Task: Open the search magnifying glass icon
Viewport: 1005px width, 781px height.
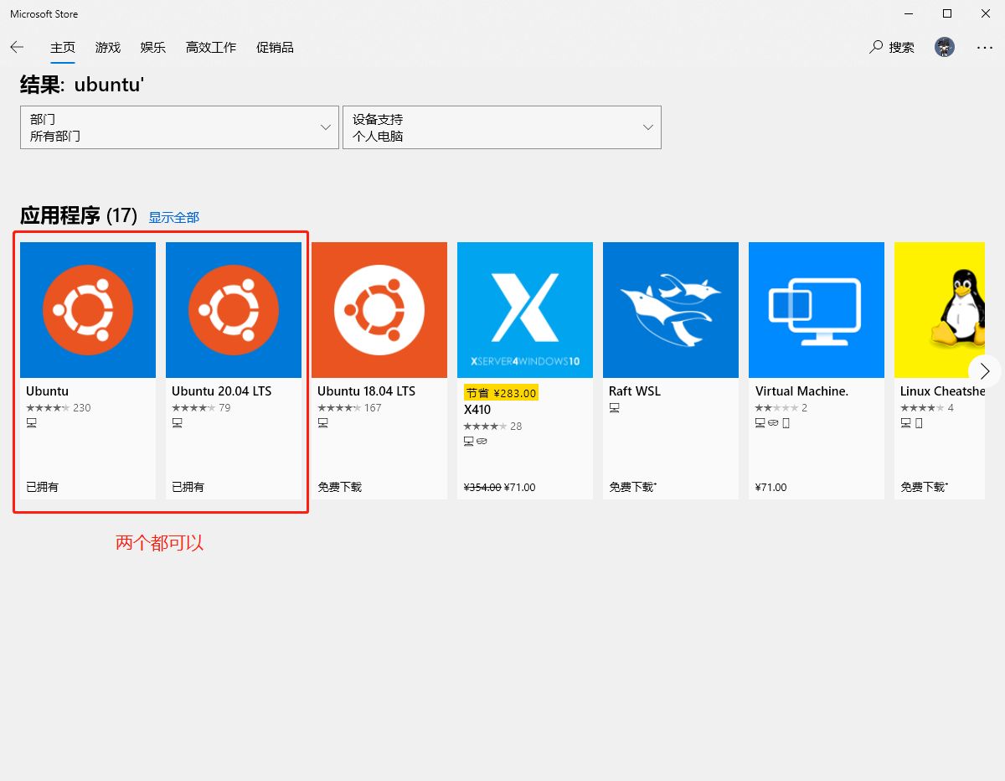Action: pyautogui.click(x=875, y=47)
